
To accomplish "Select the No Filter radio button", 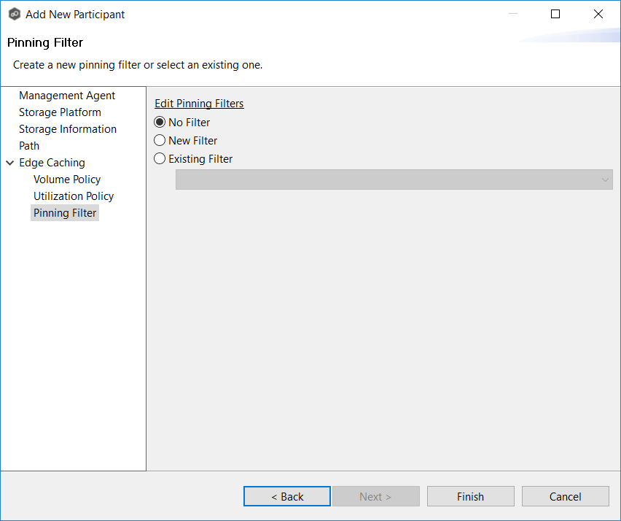I will tap(160, 123).
